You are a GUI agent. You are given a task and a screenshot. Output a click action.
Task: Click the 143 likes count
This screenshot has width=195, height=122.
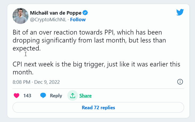[x=27, y=95]
